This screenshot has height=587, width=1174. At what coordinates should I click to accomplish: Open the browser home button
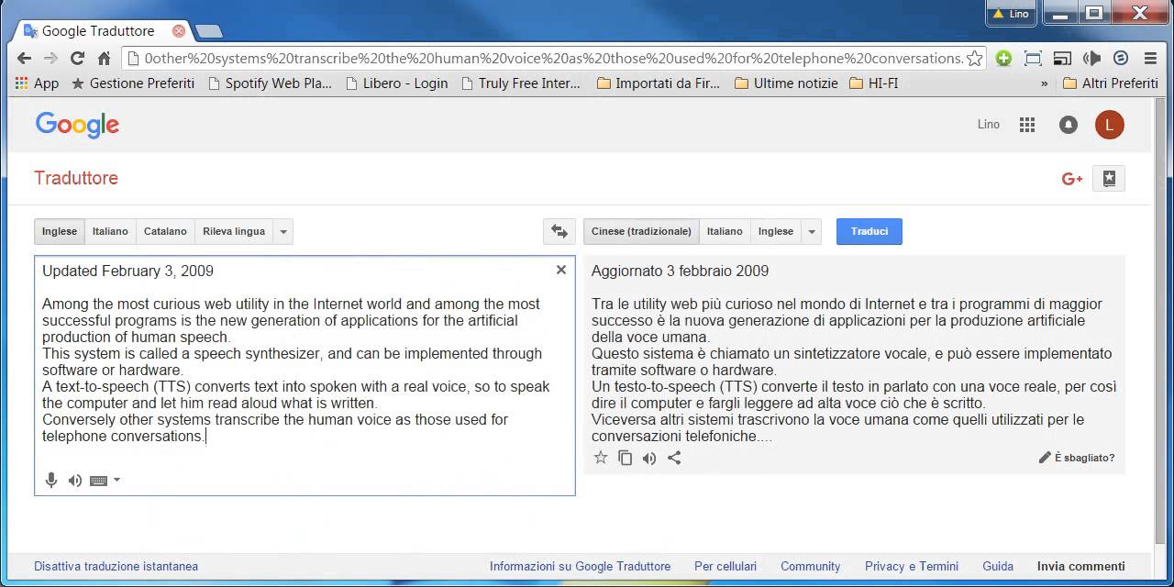pos(104,58)
